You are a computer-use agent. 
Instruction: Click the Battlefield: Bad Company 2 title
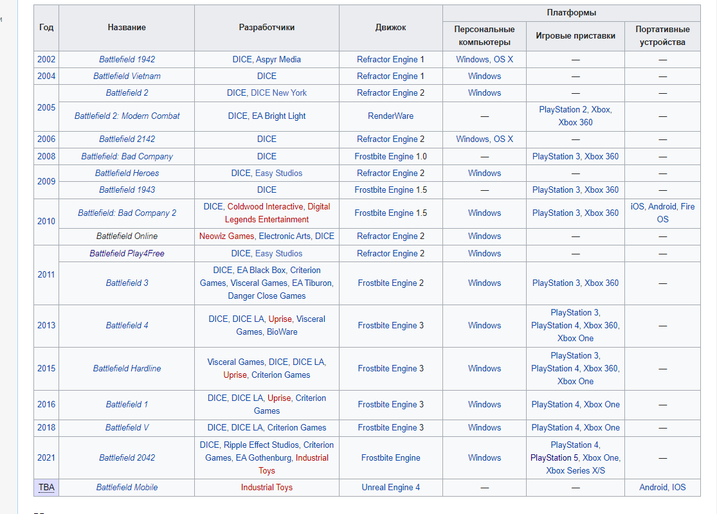pyautogui.click(x=127, y=213)
